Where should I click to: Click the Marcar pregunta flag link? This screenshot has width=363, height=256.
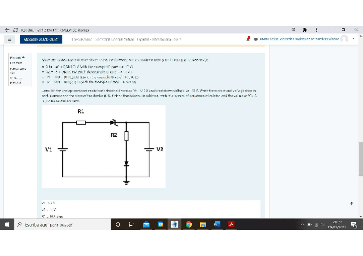16,80
